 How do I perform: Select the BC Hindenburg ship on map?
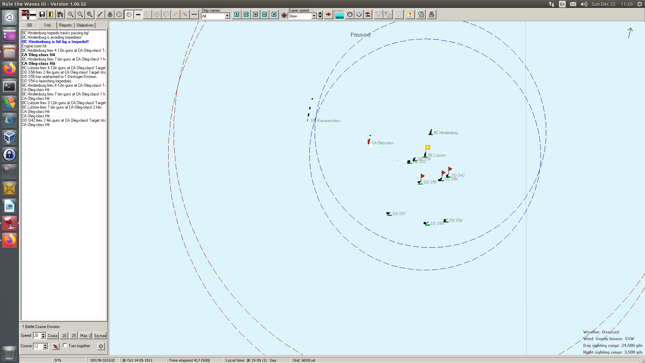point(430,132)
